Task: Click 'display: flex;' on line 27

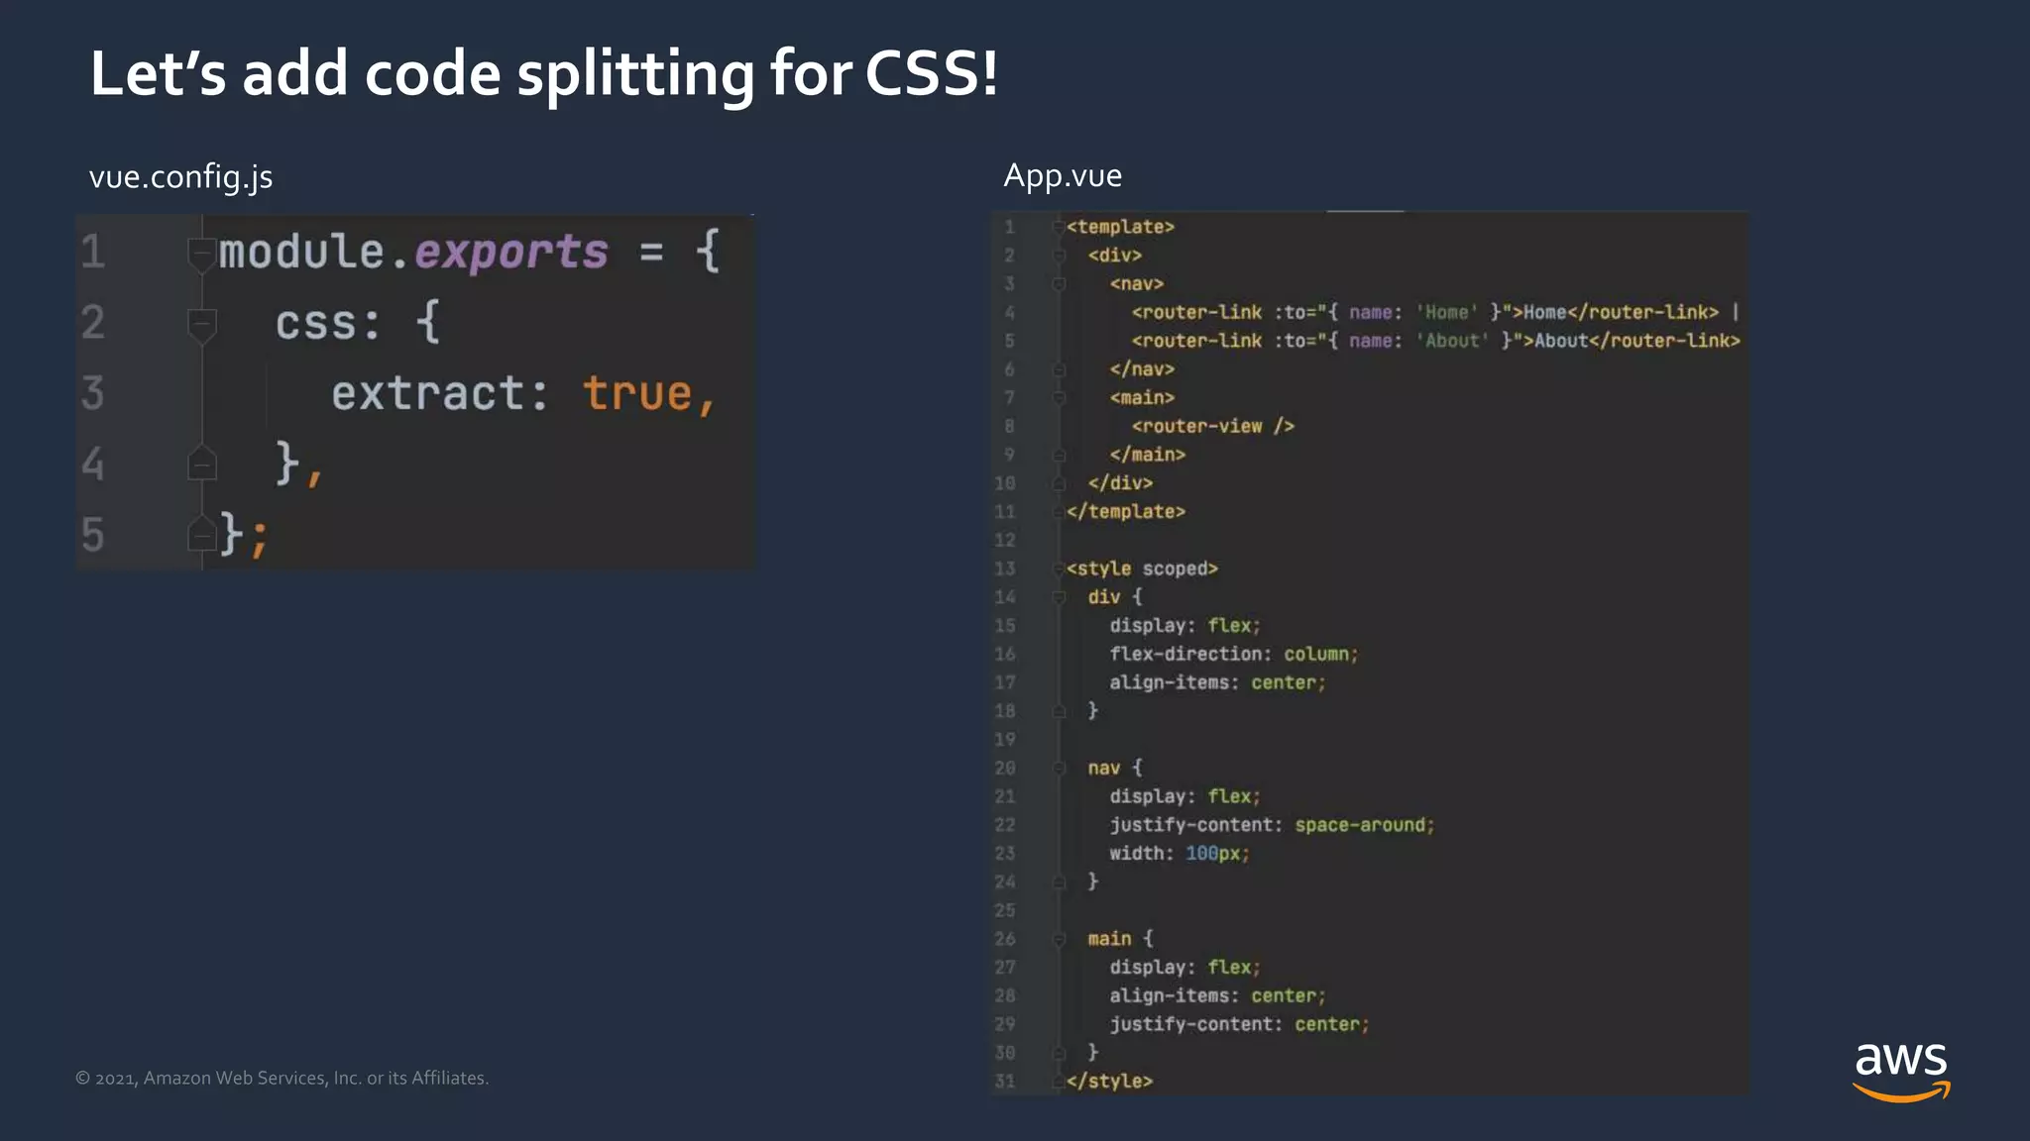Action: click(1185, 968)
